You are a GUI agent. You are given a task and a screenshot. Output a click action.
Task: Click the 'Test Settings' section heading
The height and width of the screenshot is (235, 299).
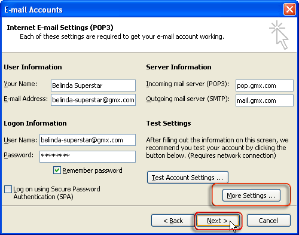[169, 123]
